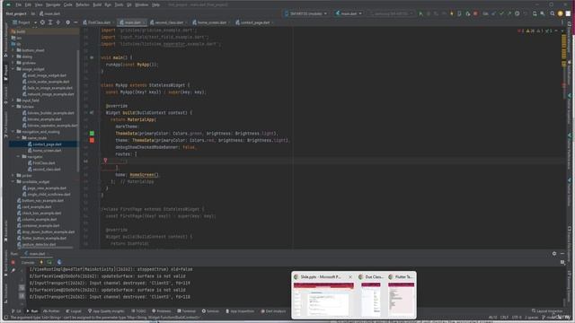Open the samsung device target dropdown
The height and width of the screenshot is (323, 575).
pyautogui.click(x=392, y=13)
